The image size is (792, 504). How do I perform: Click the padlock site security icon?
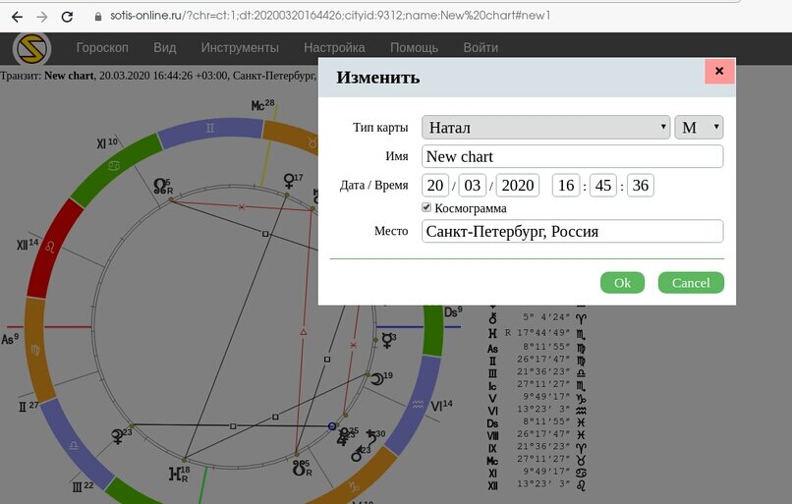98,16
